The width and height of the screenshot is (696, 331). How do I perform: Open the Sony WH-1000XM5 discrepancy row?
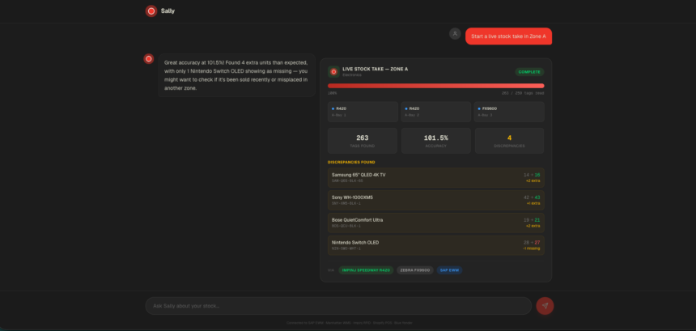click(x=435, y=200)
